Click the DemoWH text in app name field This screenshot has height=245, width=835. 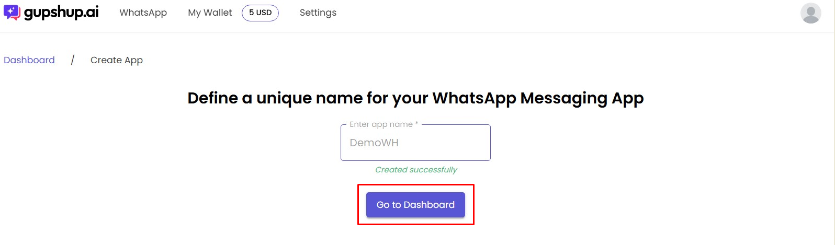coord(374,143)
